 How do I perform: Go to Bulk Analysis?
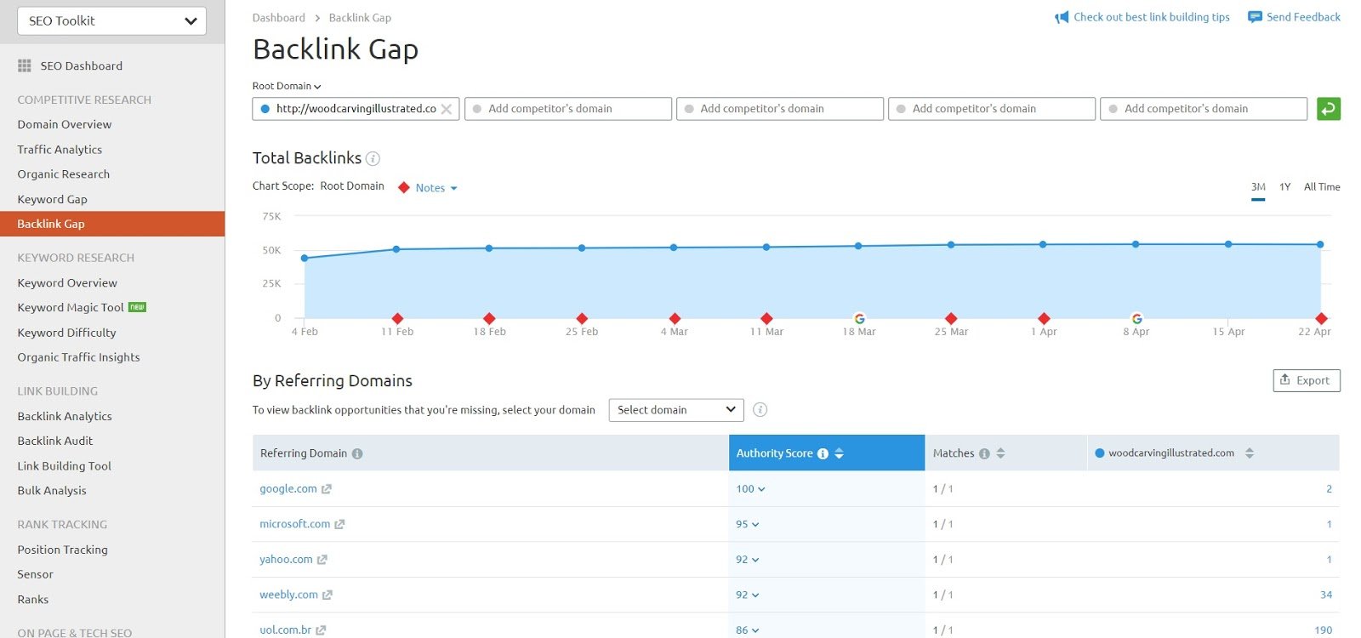tap(52, 491)
